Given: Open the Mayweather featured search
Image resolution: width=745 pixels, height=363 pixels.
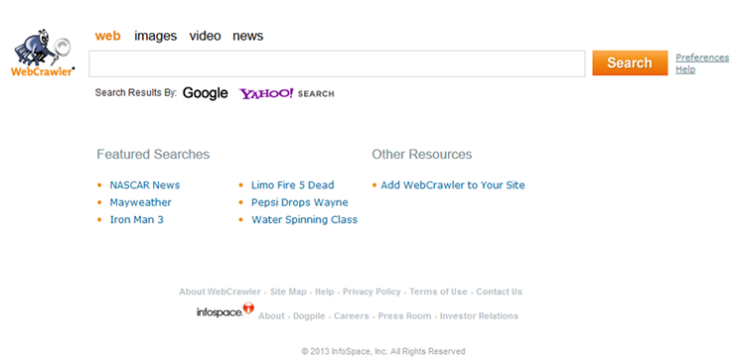Looking at the screenshot, I should point(141,202).
